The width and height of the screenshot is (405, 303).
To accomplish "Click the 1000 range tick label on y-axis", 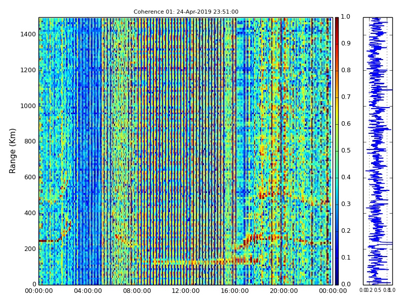I will pos(28,106).
